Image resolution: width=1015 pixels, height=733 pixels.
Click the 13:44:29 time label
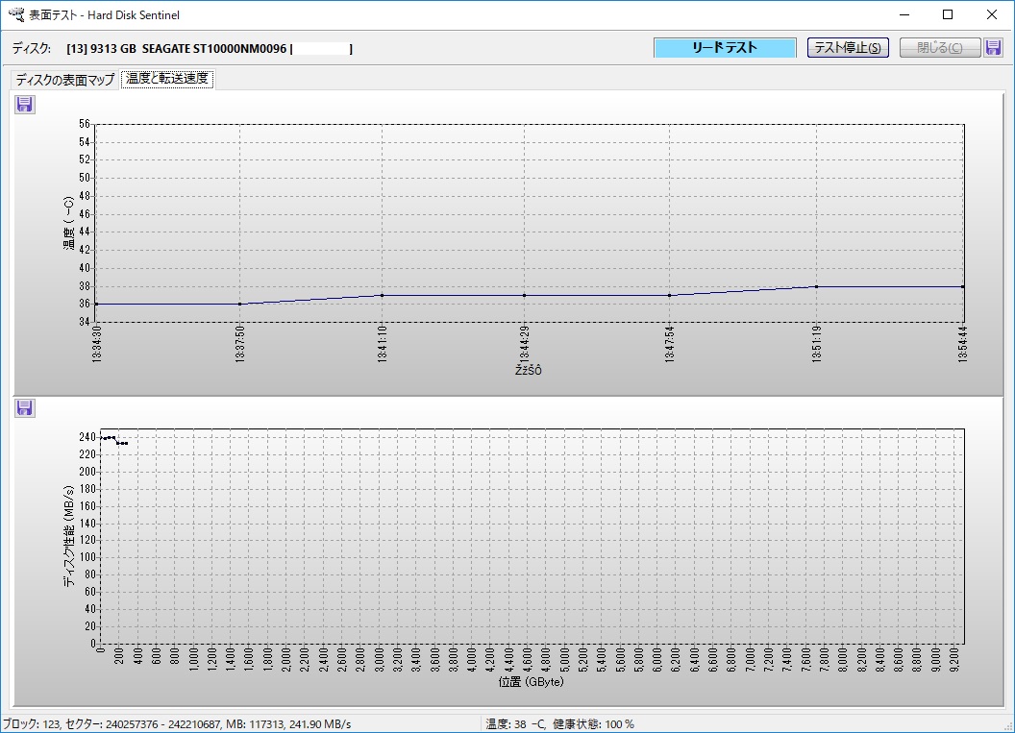(525, 344)
